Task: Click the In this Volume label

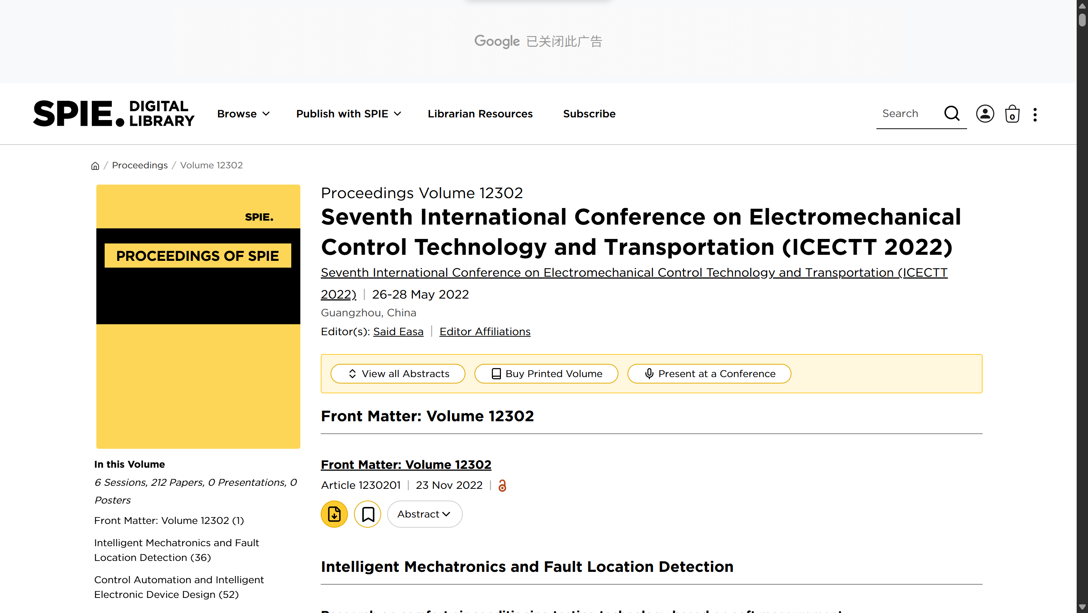Action: point(129,465)
